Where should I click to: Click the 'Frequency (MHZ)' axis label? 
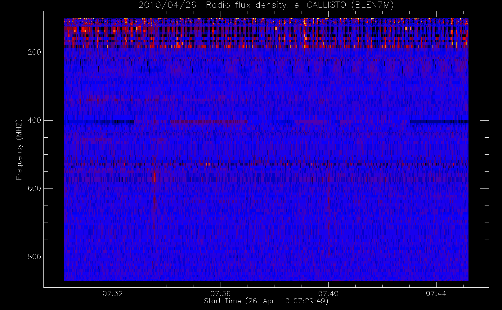19,149
